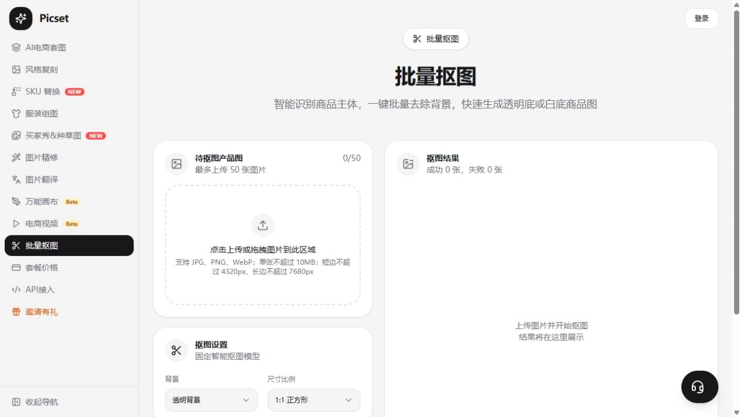The width and height of the screenshot is (741, 417).
Task: Open API接入 page
Action: pos(69,290)
